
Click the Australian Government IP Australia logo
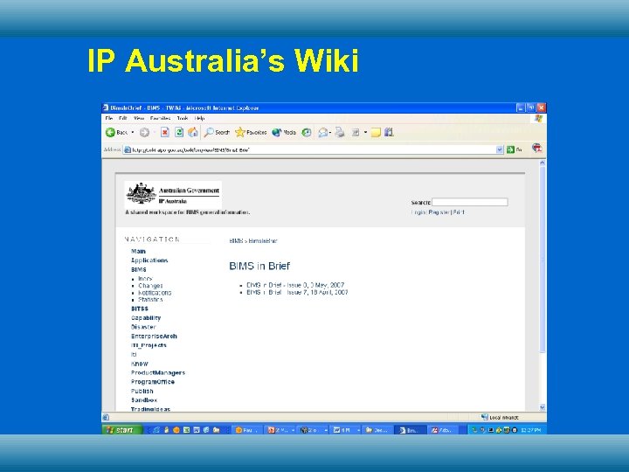coord(173,194)
